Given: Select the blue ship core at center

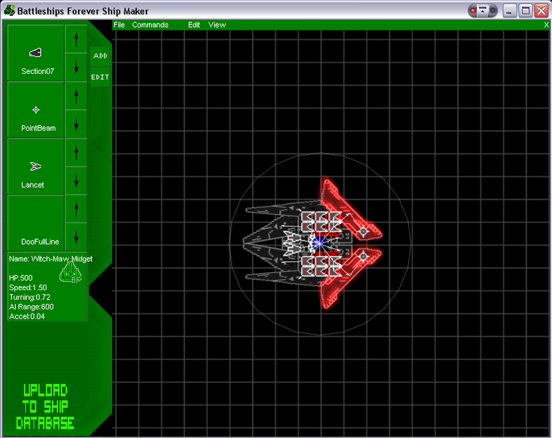Looking at the screenshot, I should [318, 243].
